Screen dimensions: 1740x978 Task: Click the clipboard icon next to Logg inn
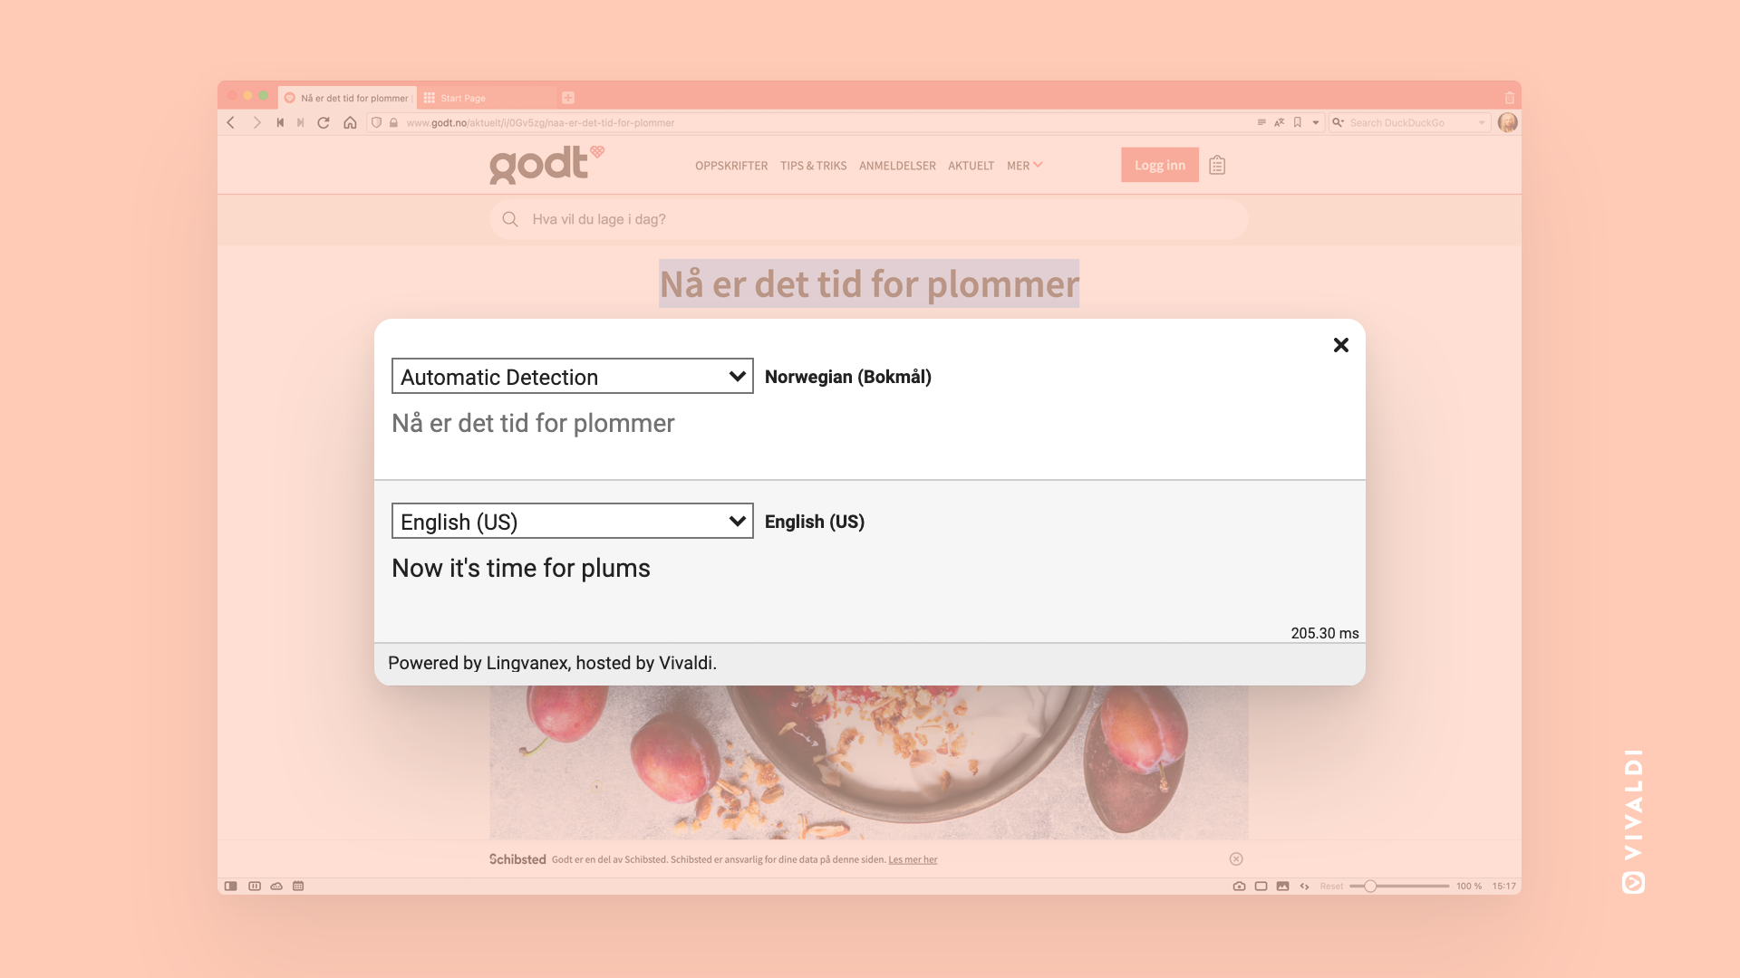(x=1216, y=165)
